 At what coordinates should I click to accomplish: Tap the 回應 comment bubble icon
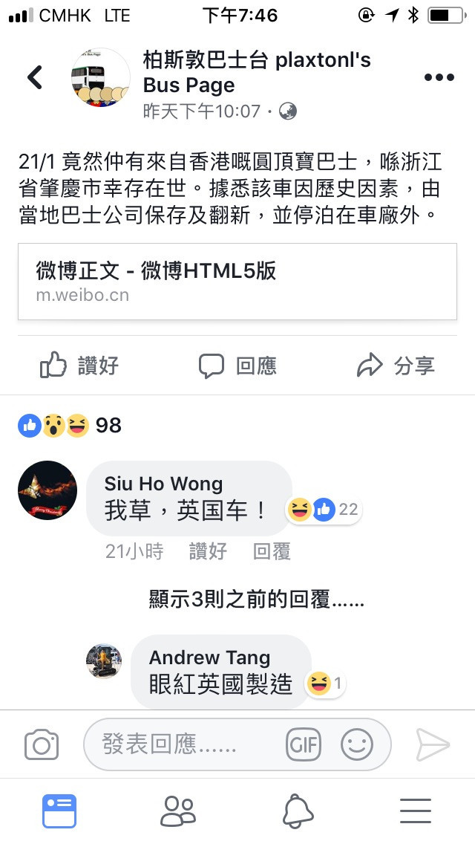point(211,366)
